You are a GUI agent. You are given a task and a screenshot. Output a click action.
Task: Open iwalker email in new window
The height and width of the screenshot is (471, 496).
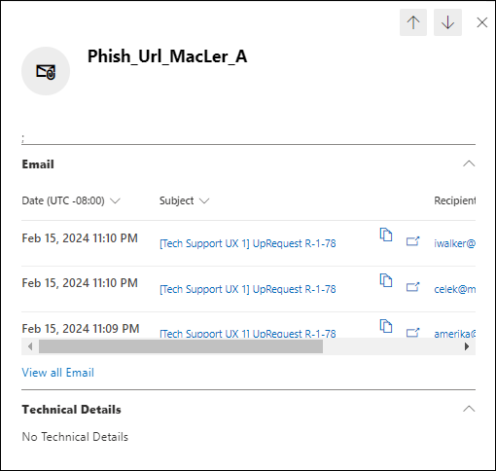click(412, 241)
